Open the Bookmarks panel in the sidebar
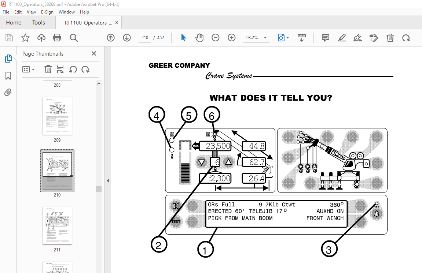422x273 pixels. coord(8,75)
